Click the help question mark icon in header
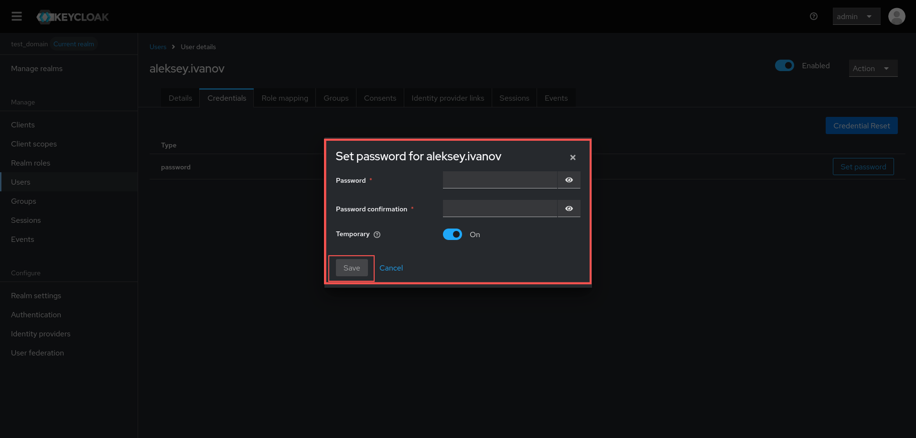 814,17
